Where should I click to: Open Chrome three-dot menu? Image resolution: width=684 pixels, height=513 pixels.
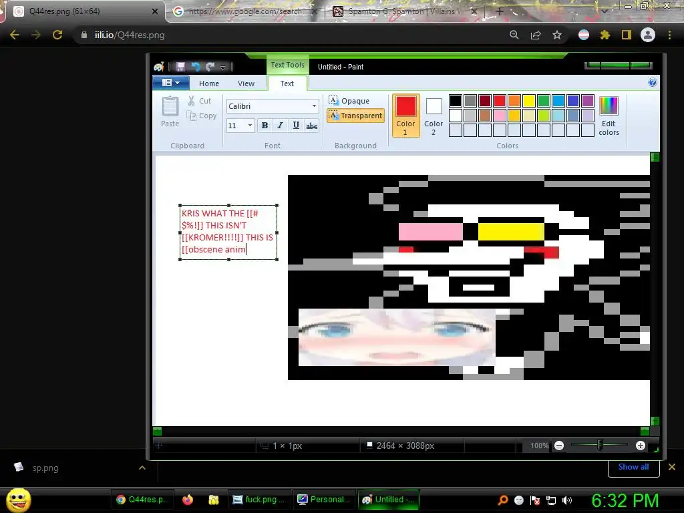(x=669, y=35)
